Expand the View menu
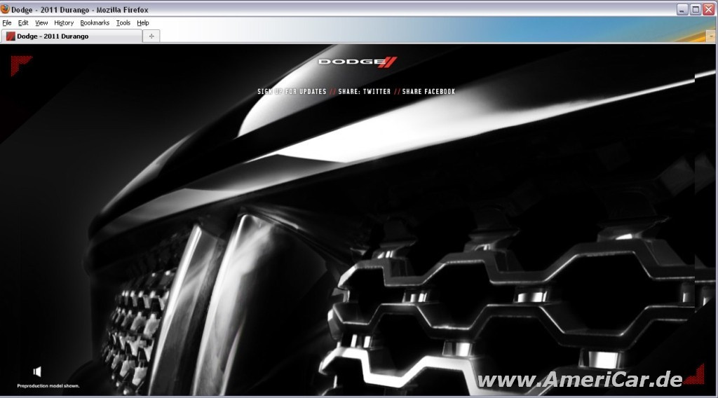 coord(41,23)
